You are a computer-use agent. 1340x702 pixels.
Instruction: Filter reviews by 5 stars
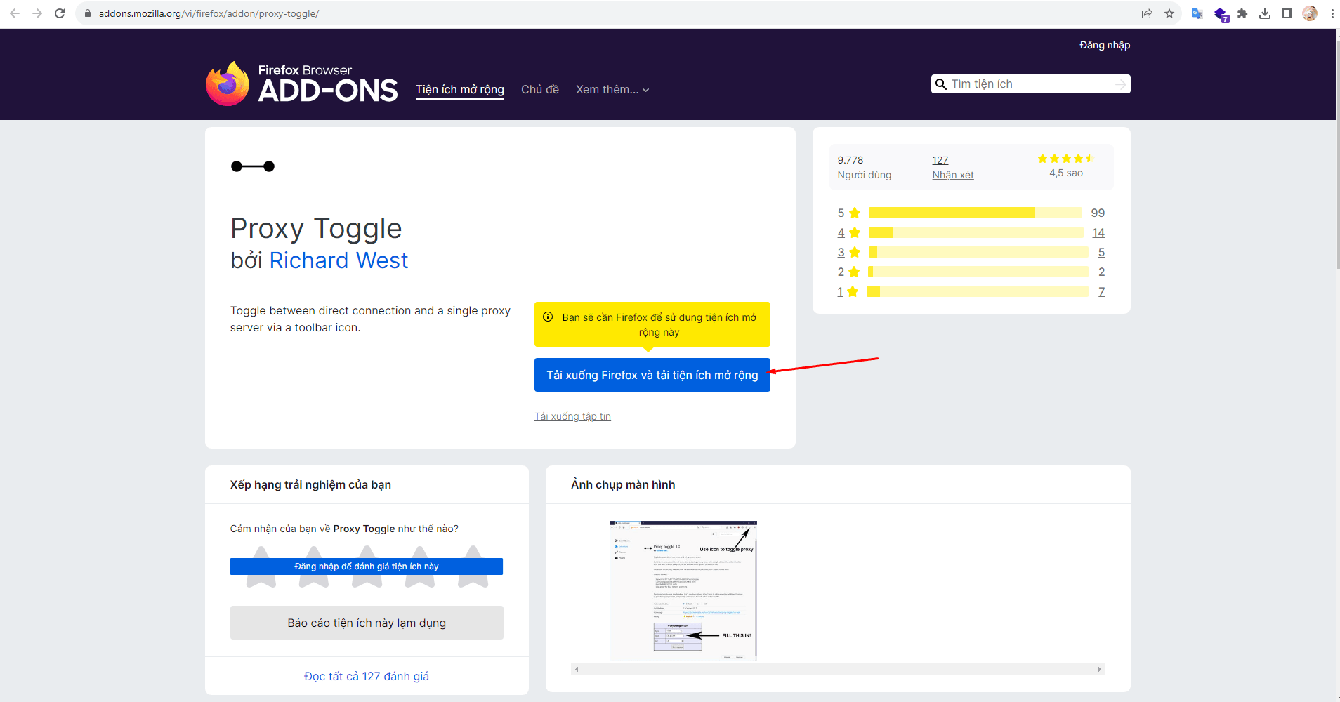[848, 213]
